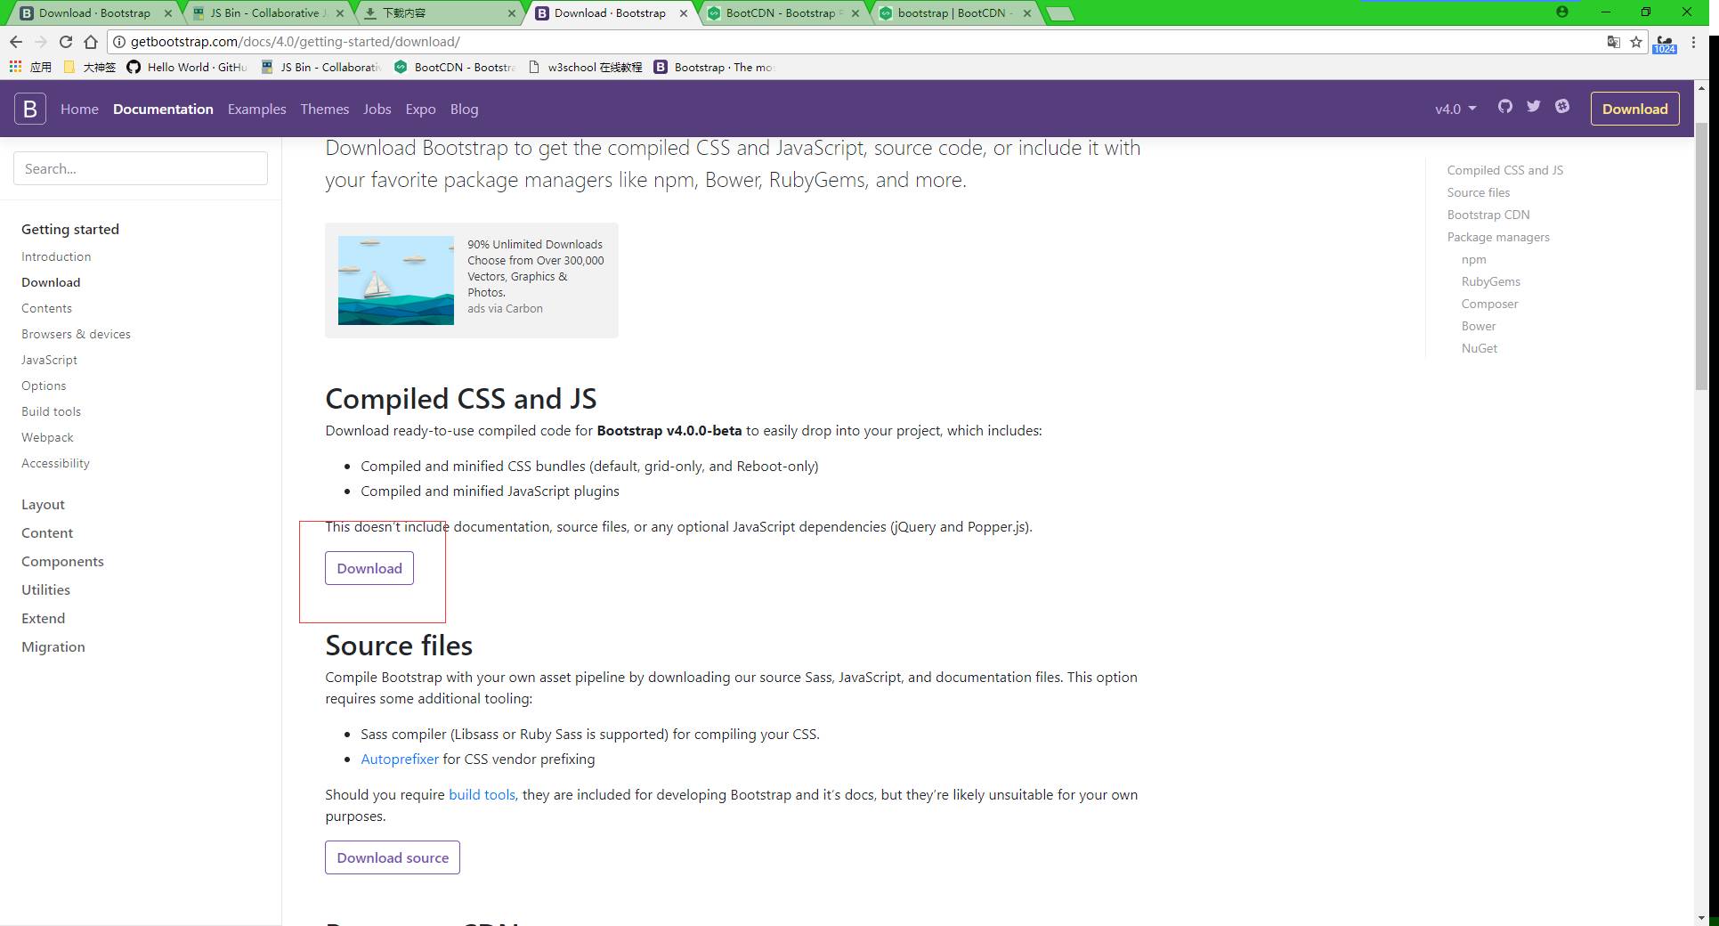This screenshot has height=926, width=1719.
Task: Open the new tab button
Action: click(1058, 13)
